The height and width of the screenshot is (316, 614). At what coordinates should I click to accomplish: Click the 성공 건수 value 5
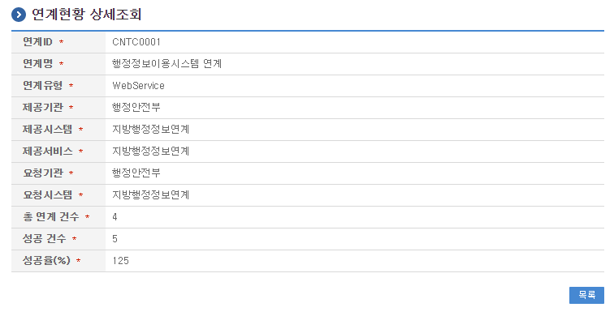coord(115,239)
